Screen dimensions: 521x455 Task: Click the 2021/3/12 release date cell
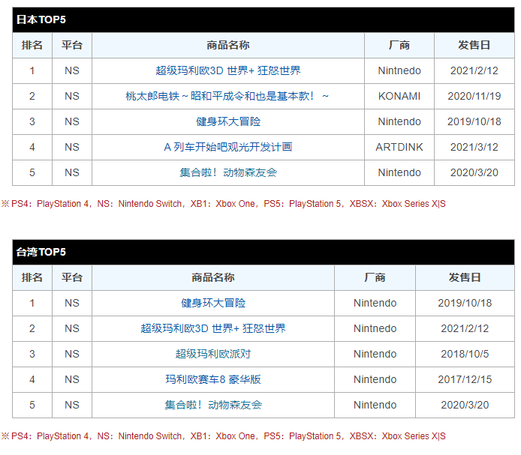tap(474, 147)
